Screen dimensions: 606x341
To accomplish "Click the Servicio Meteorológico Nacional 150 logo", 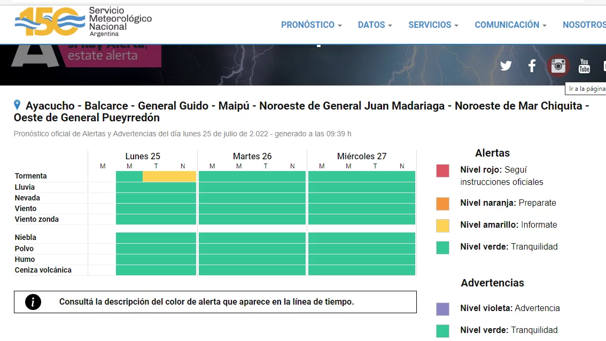I will [x=83, y=22].
